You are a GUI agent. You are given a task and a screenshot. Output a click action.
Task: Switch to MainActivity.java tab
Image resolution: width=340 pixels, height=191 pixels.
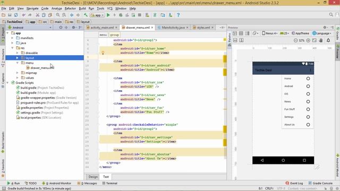[x=173, y=28]
